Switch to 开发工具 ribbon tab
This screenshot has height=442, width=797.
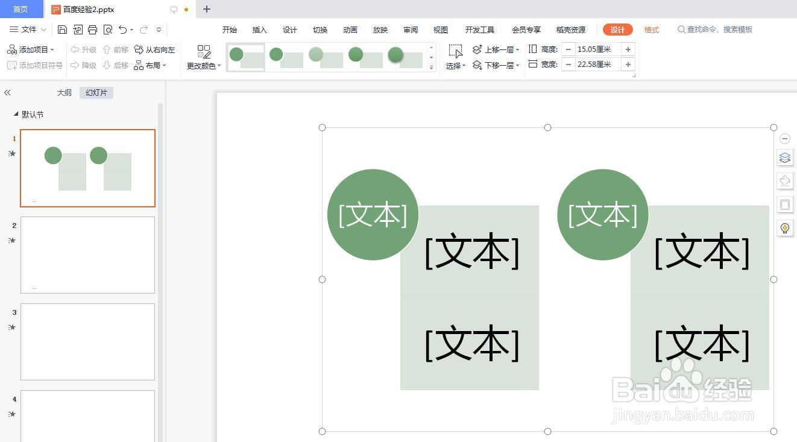pyautogui.click(x=480, y=30)
